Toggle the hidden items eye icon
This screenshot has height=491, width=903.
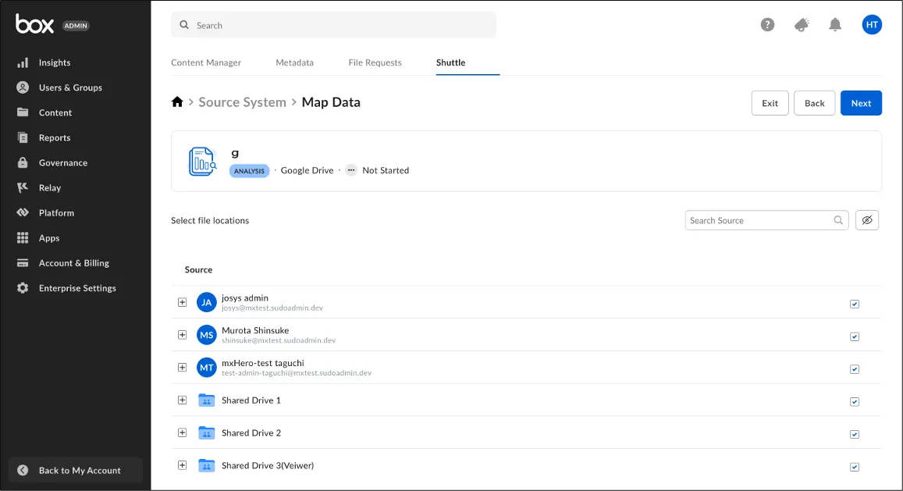click(x=867, y=220)
